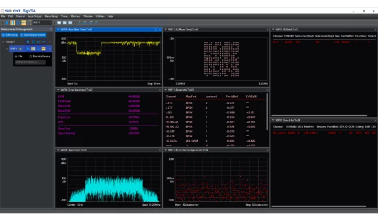Open the Utilities menu
This screenshot has width=378, height=221.
coord(100,16)
